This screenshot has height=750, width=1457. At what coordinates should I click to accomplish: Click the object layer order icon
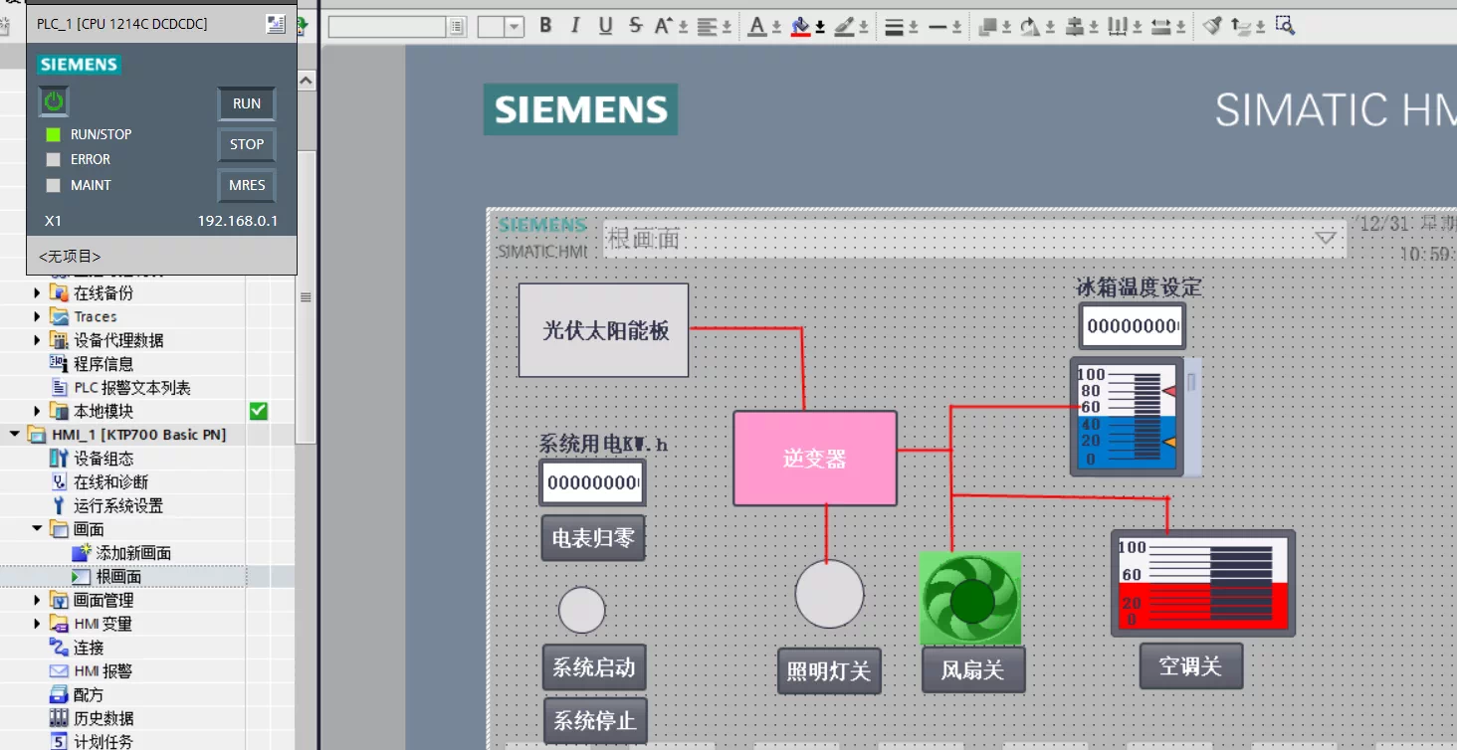[987, 27]
